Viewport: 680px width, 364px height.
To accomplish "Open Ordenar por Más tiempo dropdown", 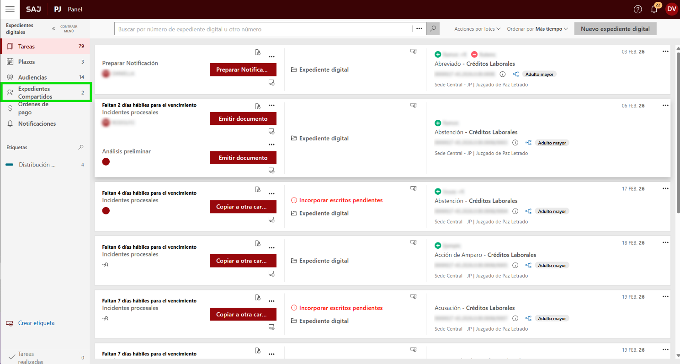I will coord(537,29).
